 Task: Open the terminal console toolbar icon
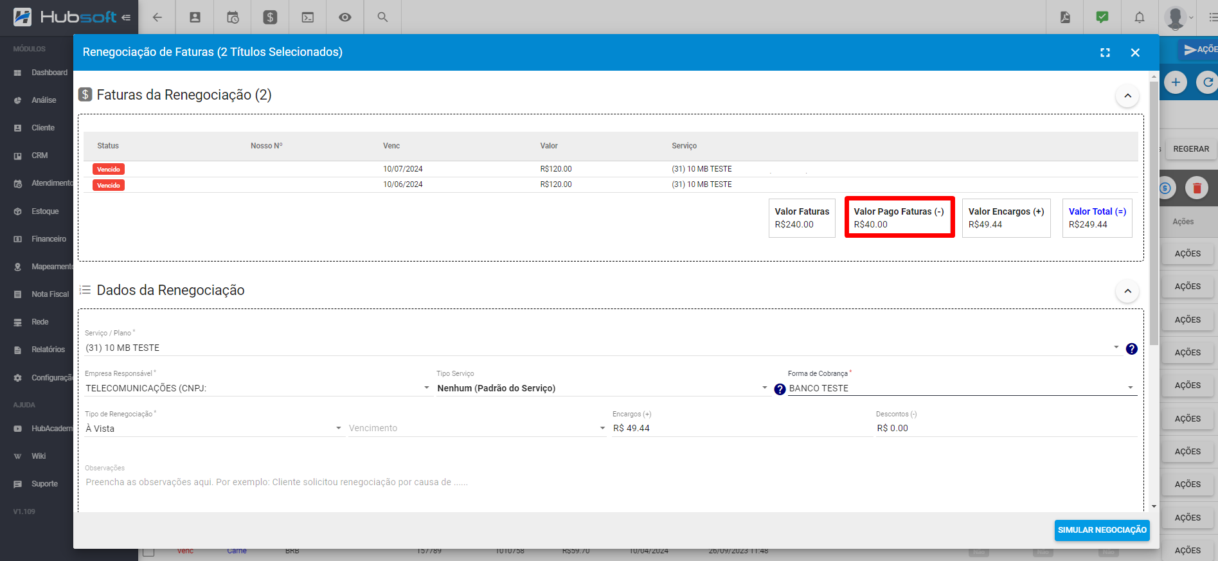(308, 17)
